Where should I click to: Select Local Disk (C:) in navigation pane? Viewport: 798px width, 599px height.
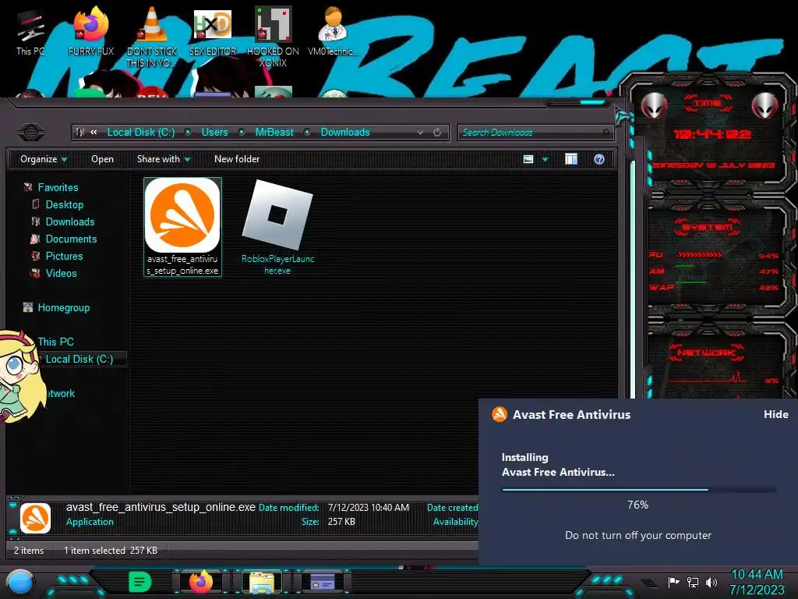click(79, 359)
